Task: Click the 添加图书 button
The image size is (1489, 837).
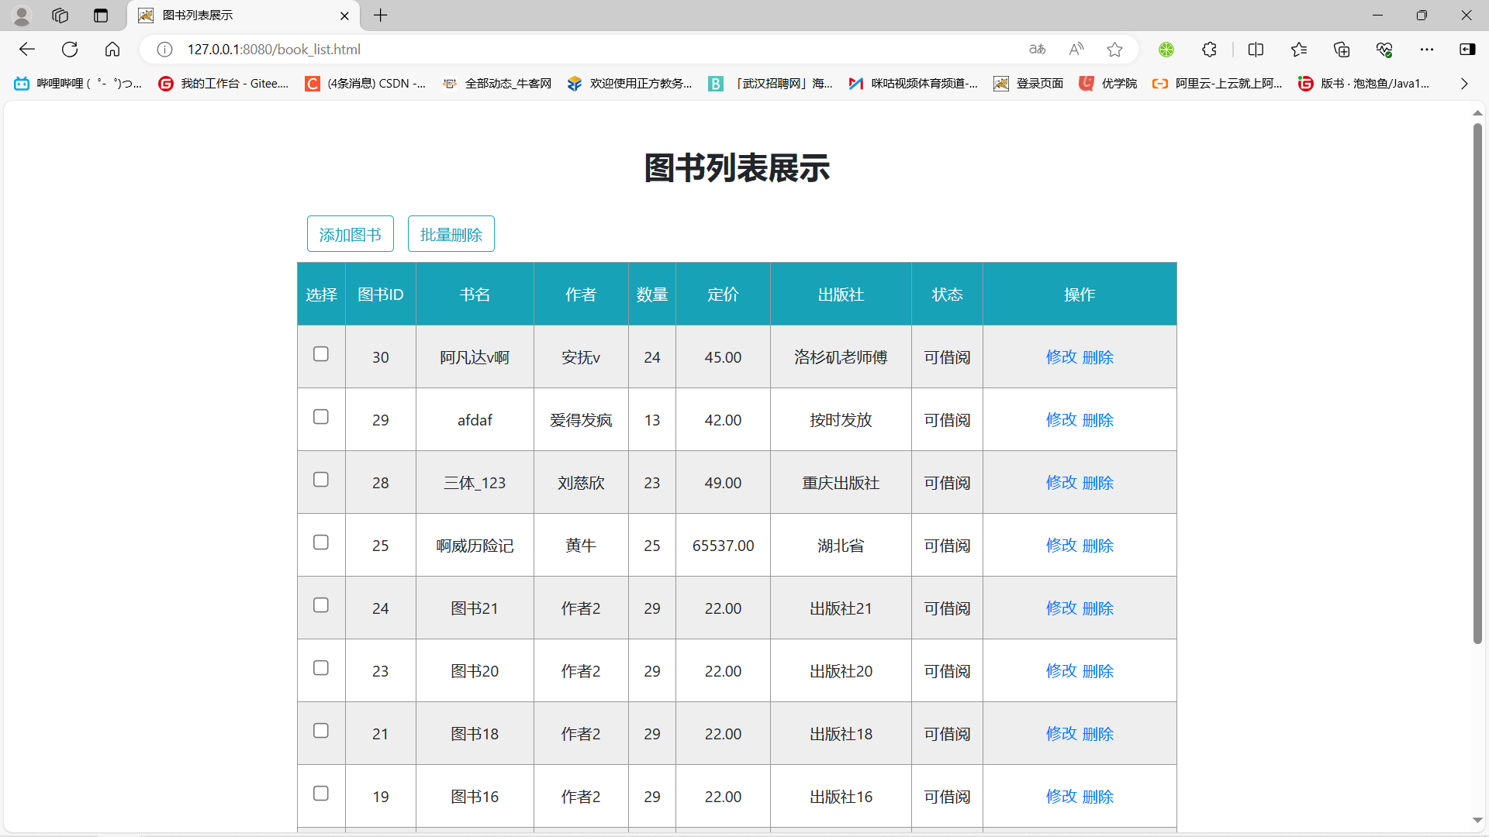Action: (351, 234)
